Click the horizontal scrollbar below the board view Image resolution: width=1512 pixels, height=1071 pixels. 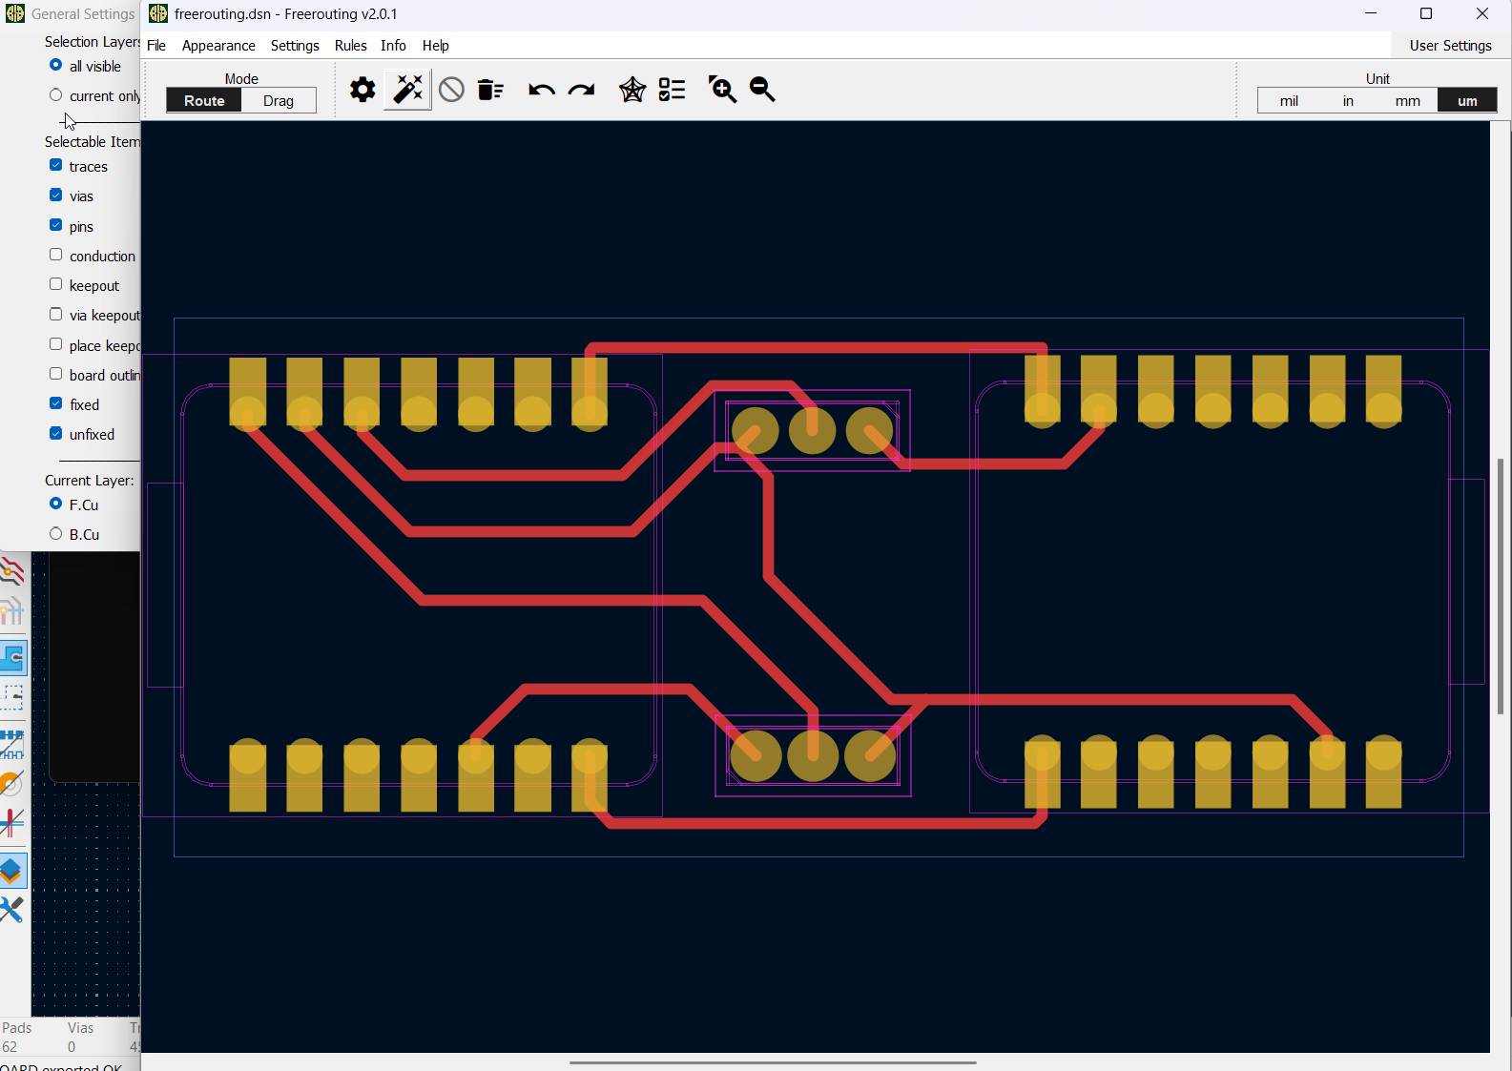[x=773, y=1062]
